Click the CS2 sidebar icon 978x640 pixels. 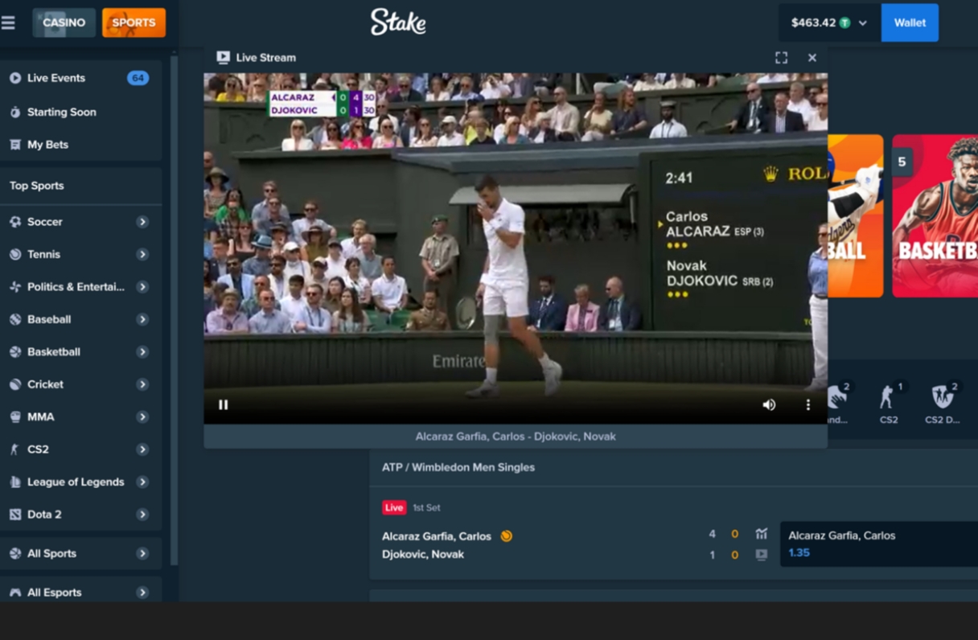click(15, 449)
